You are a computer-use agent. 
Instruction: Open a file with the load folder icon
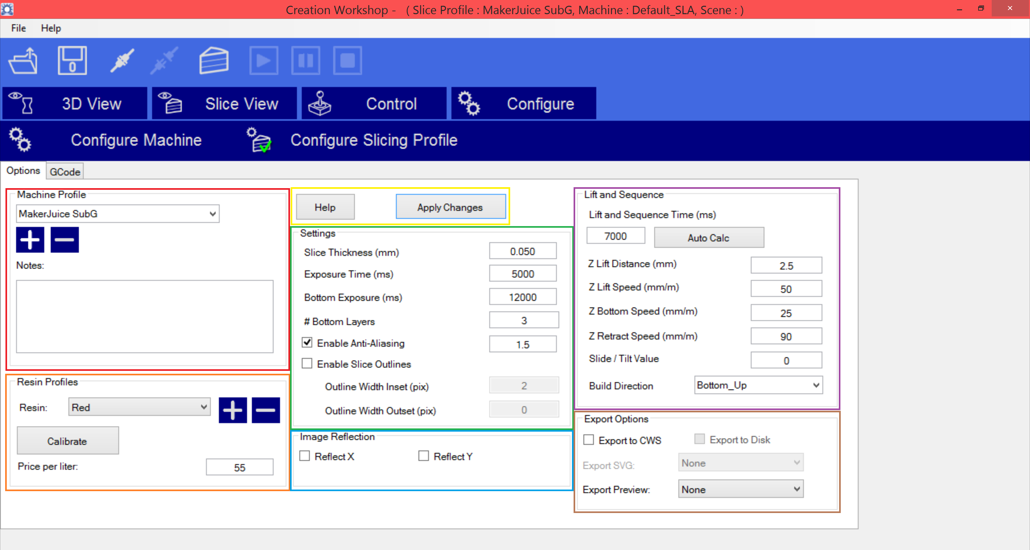tap(23, 61)
